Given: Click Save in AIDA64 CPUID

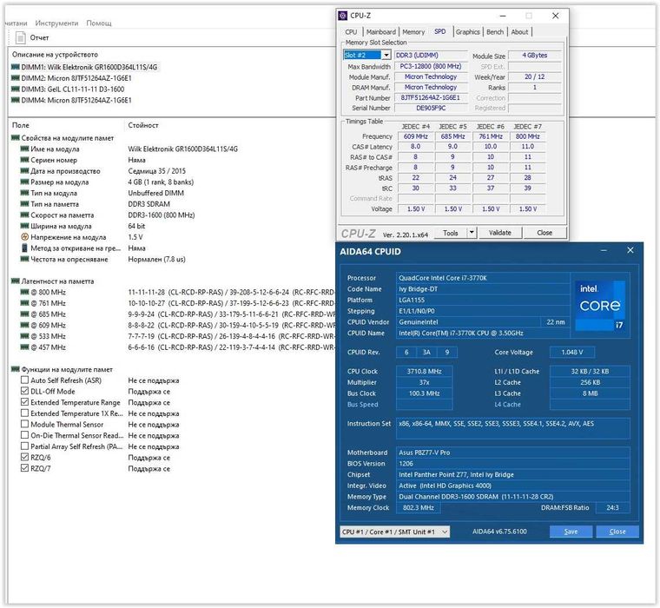Looking at the screenshot, I should tap(571, 532).
